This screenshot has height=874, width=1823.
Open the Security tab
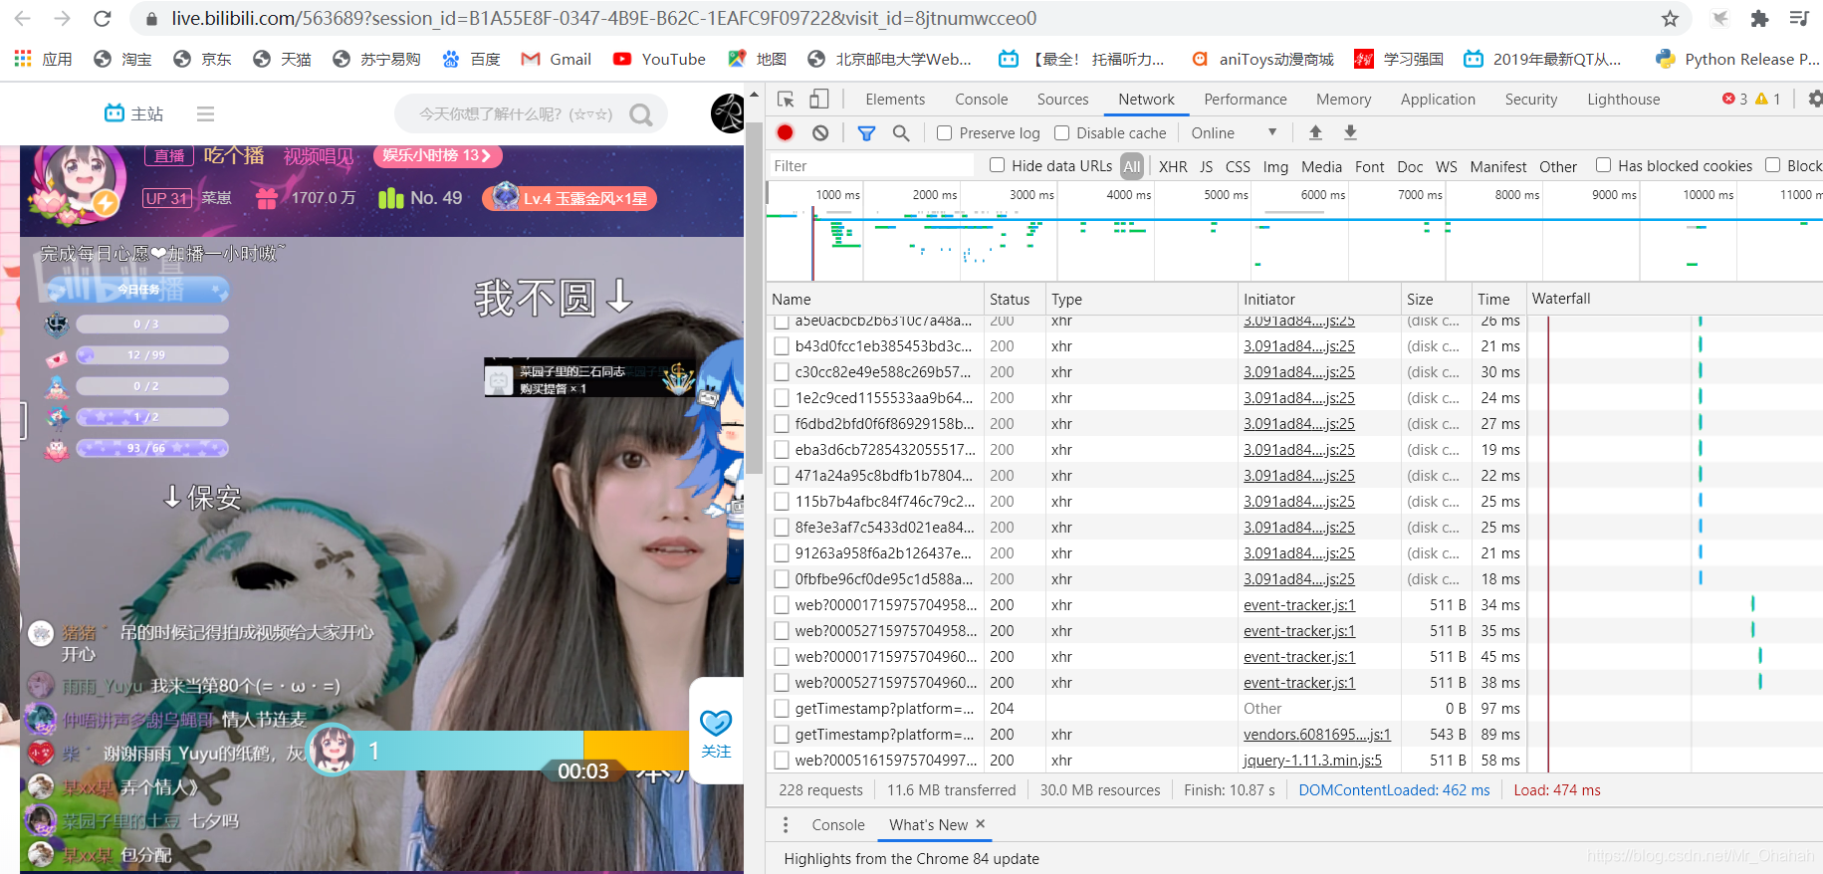[1530, 99]
